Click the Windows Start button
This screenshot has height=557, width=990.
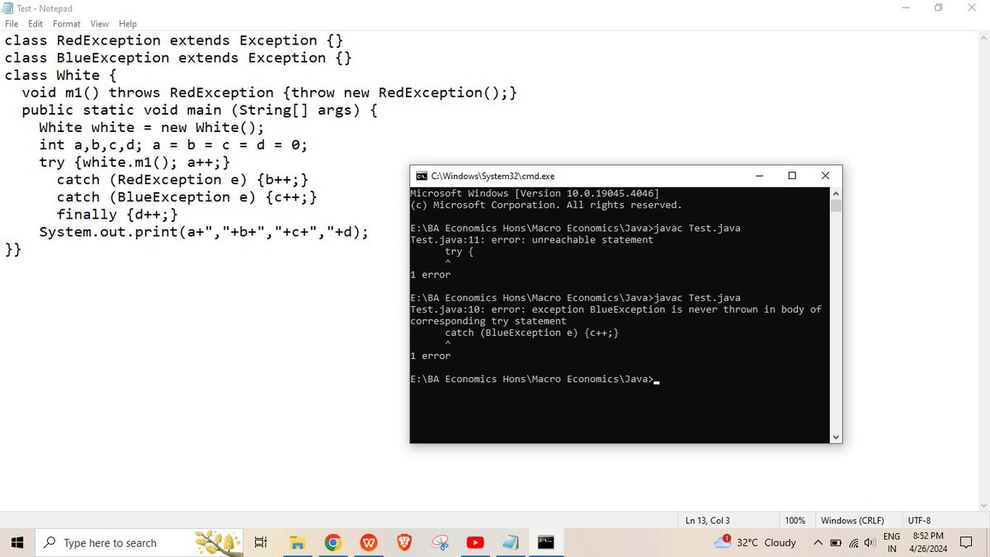tap(16, 542)
